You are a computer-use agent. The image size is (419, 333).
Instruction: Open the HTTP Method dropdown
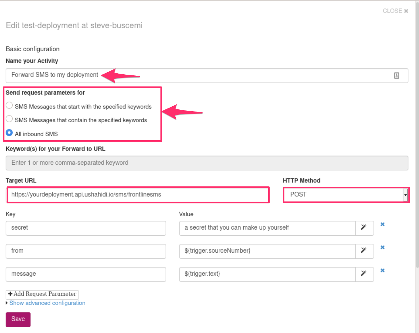click(346, 195)
